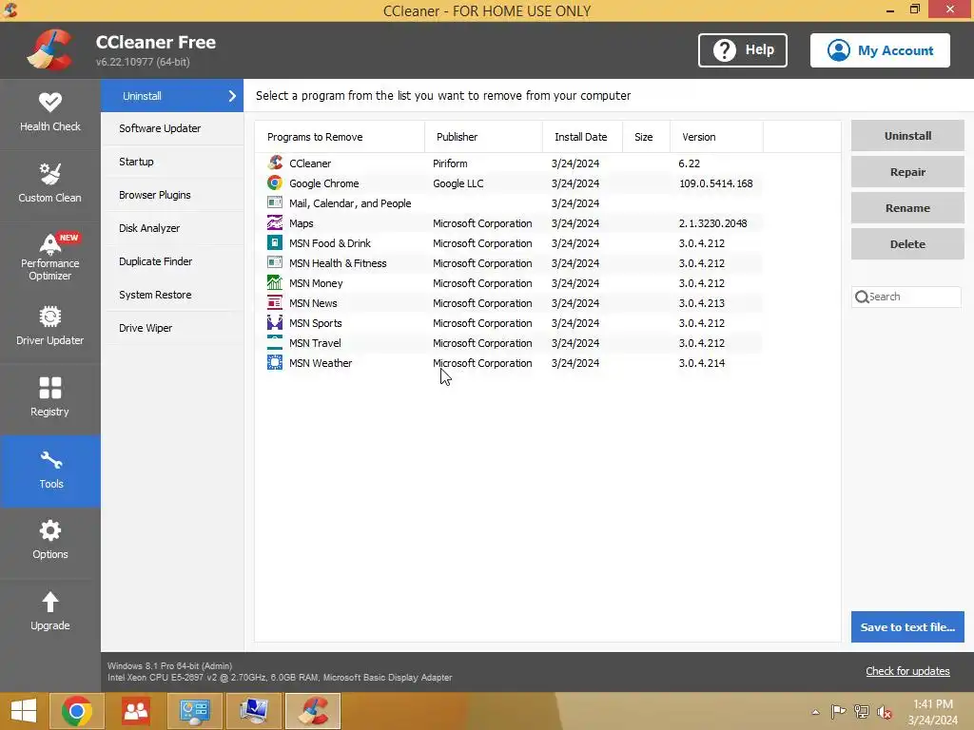Click the CCleaner logo in header
The width and height of the screenshot is (974, 730).
pyautogui.click(x=49, y=49)
